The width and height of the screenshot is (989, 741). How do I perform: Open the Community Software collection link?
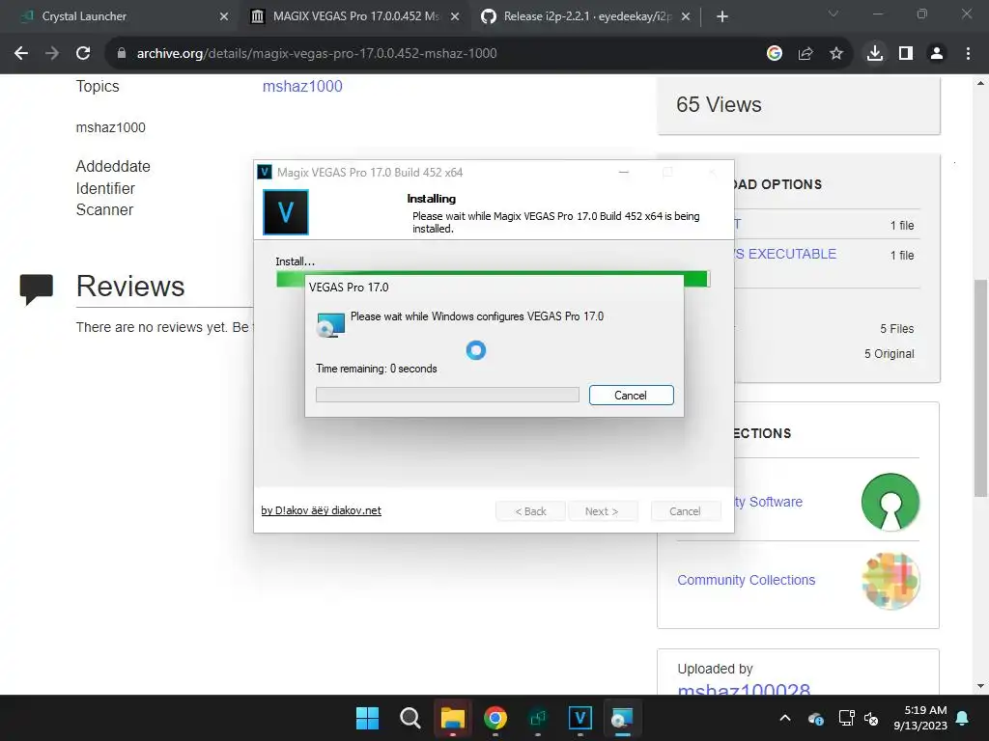tap(769, 502)
